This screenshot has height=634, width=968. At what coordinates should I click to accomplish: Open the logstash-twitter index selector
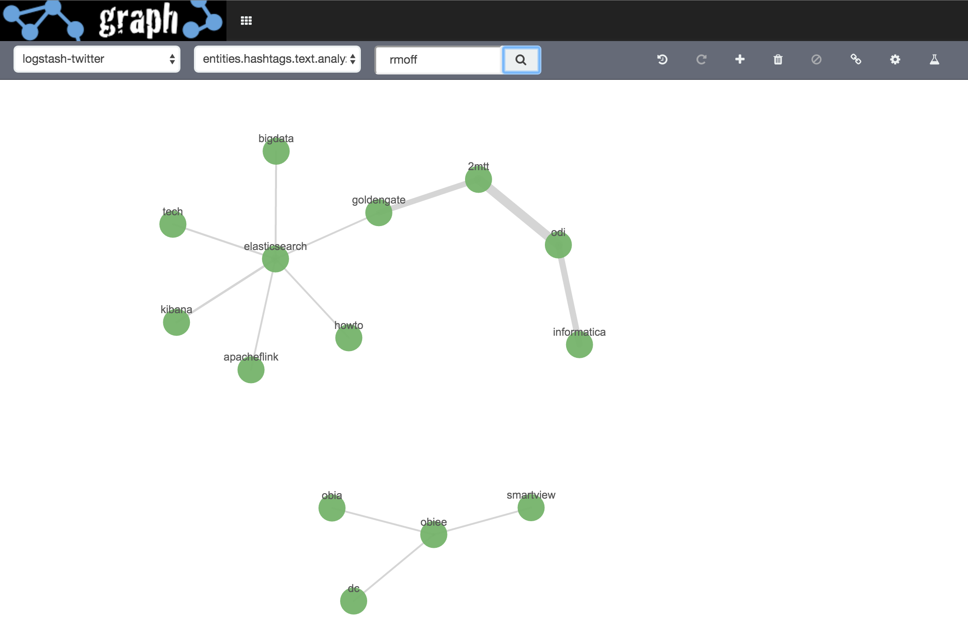pos(97,59)
